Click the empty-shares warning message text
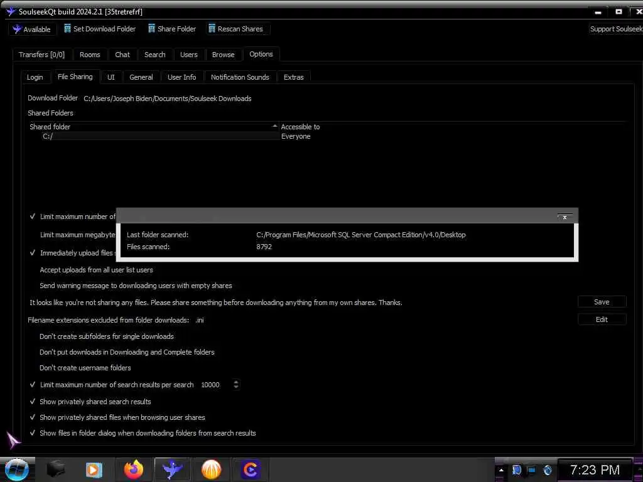 pos(216,303)
